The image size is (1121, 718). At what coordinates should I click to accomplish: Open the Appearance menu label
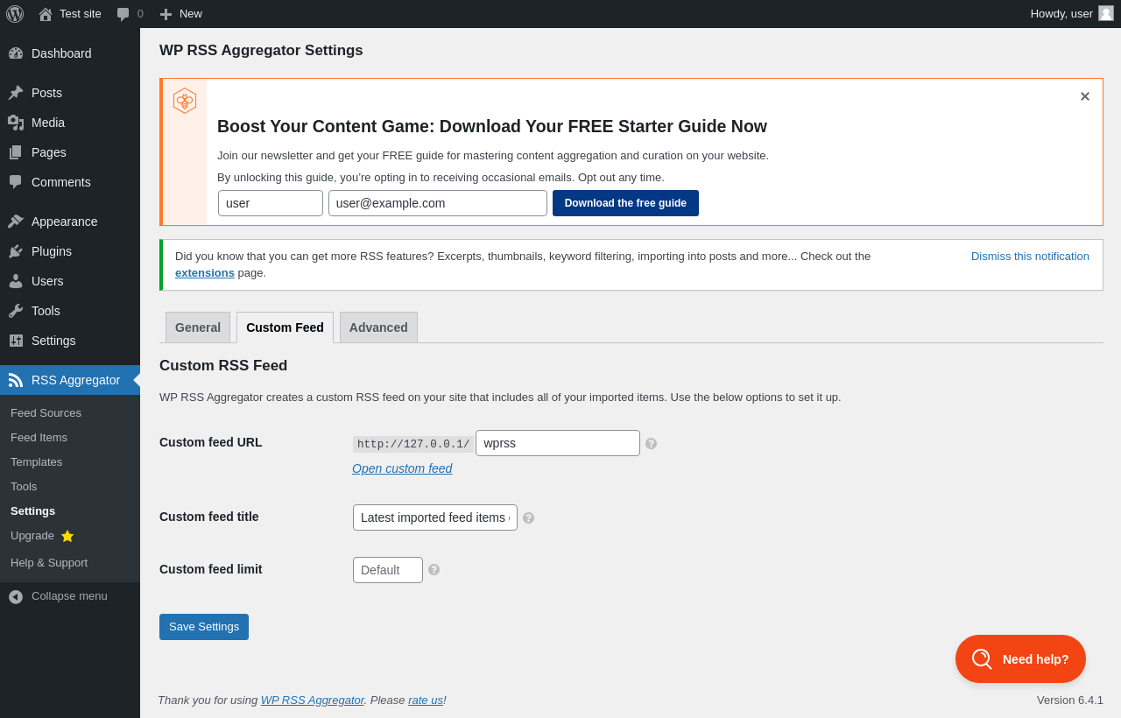tap(65, 222)
